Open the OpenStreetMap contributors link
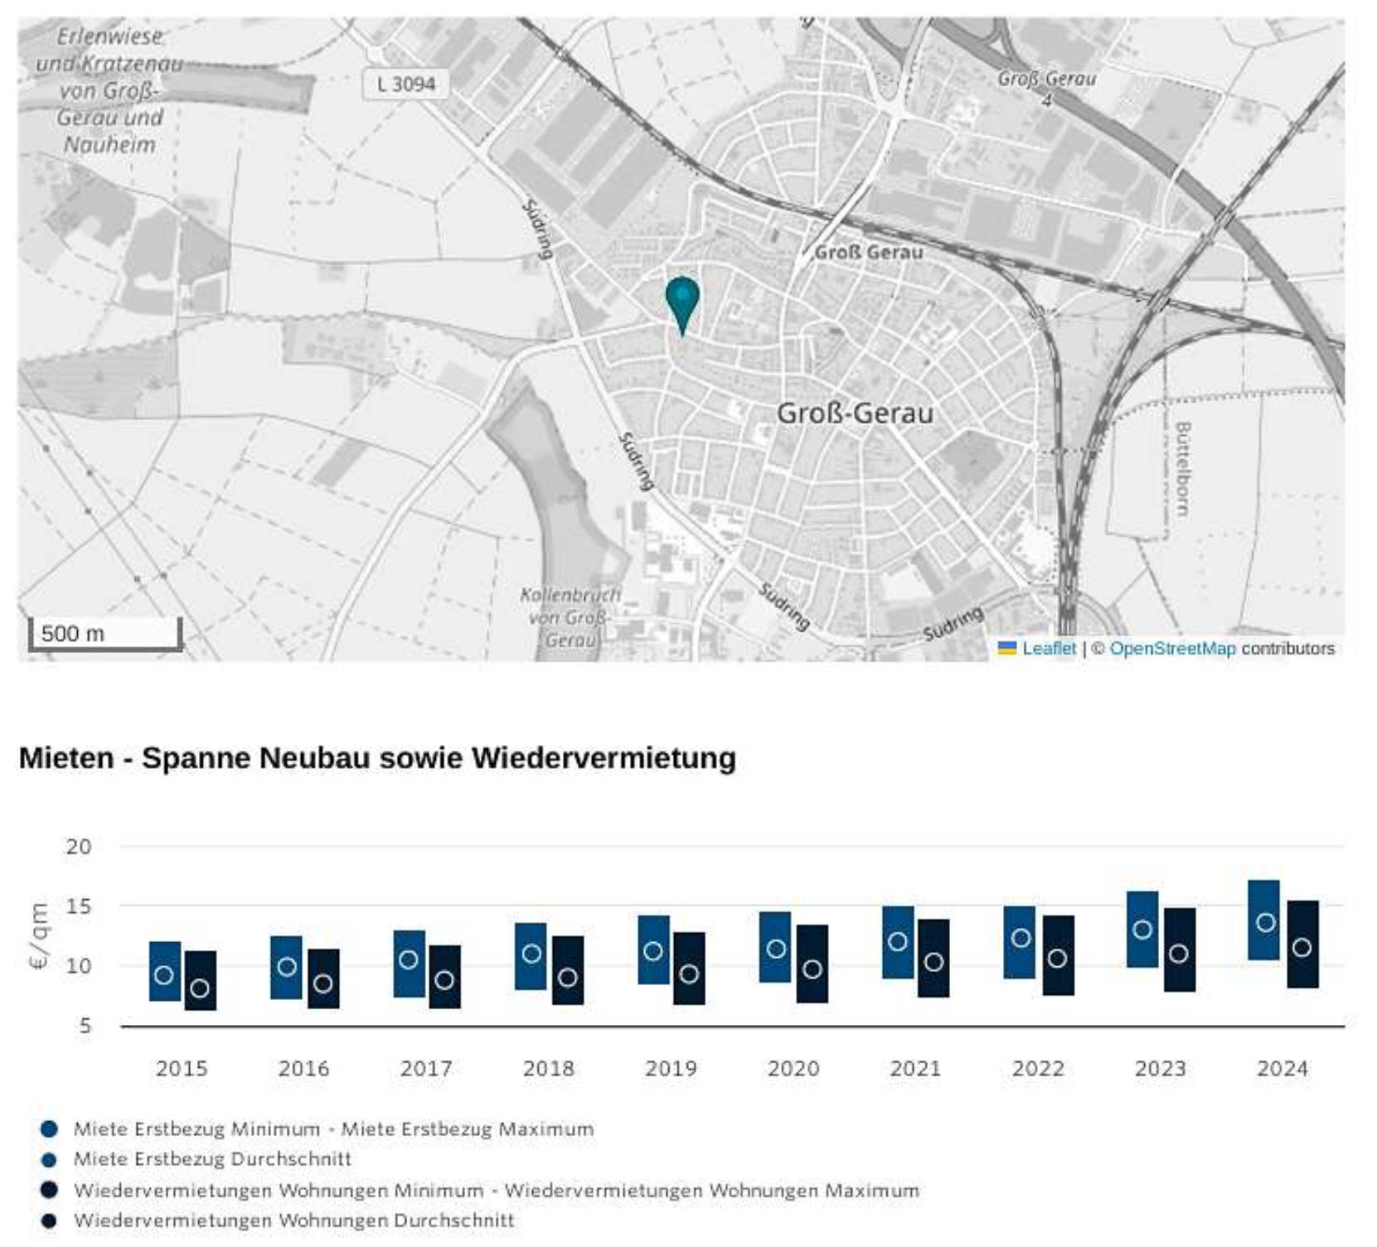This screenshot has width=1377, height=1247. 1172,650
